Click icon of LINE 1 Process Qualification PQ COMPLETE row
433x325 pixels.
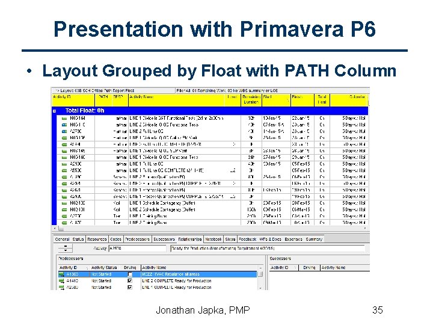click(64, 197)
